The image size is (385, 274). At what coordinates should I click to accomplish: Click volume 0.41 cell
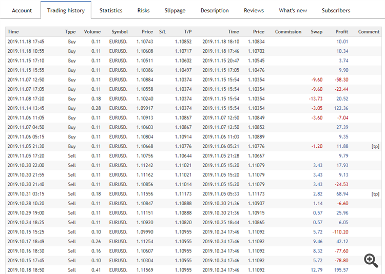(x=96, y=270)
